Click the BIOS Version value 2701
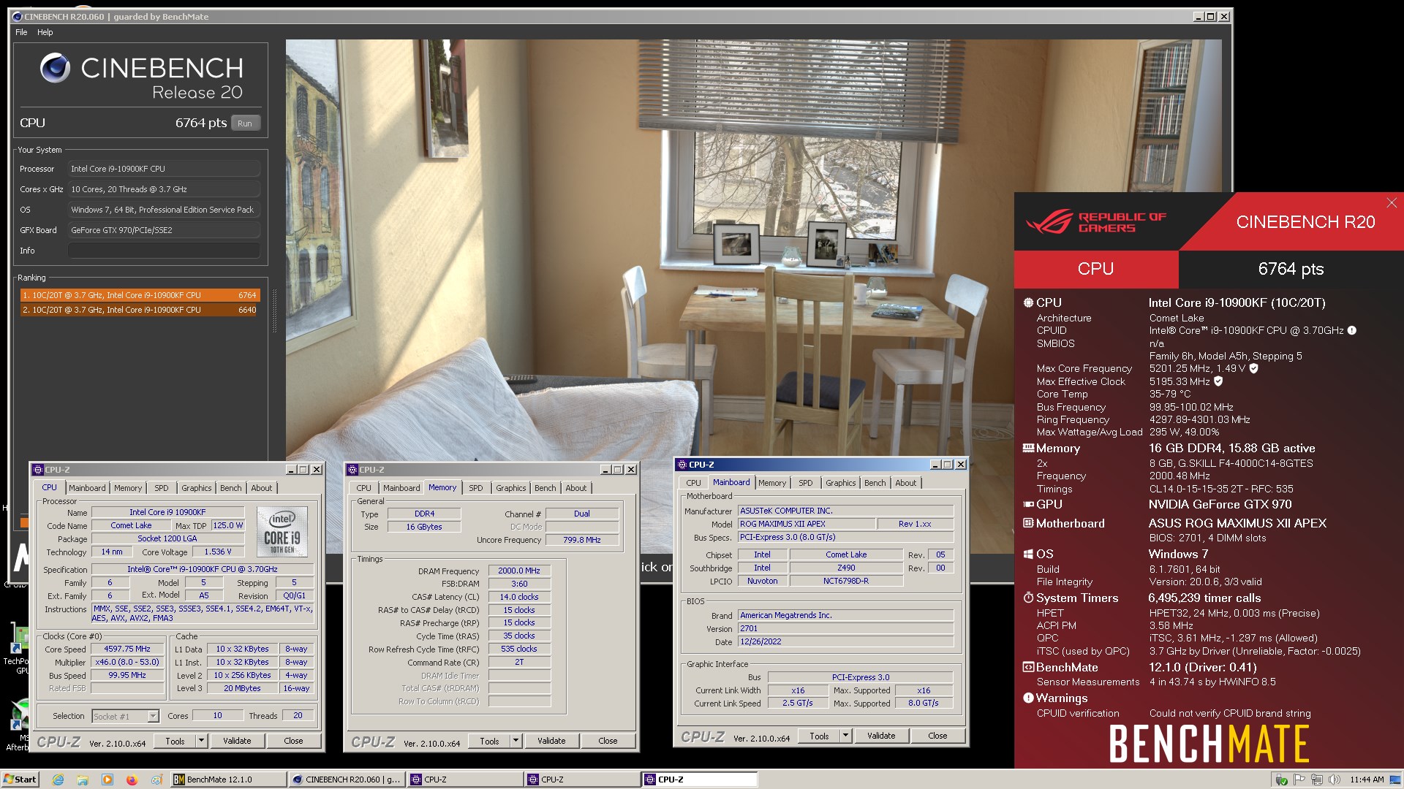This screenshot has height=789, width=1404. coord(845,628)
